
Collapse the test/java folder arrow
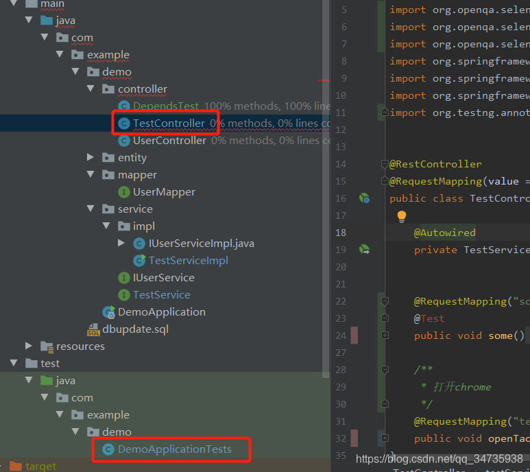click(x=29, y=380)
